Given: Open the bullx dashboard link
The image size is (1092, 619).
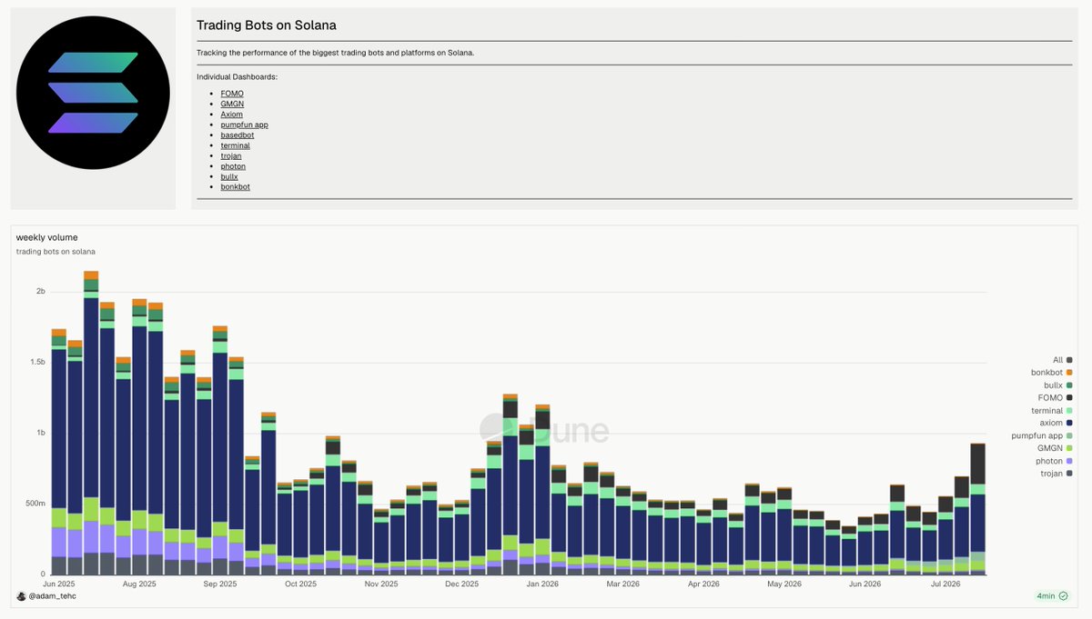Looking at the screenshot, I should click(229, 176).
